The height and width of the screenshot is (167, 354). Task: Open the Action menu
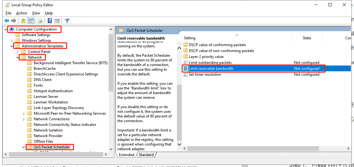click(22, 13)
